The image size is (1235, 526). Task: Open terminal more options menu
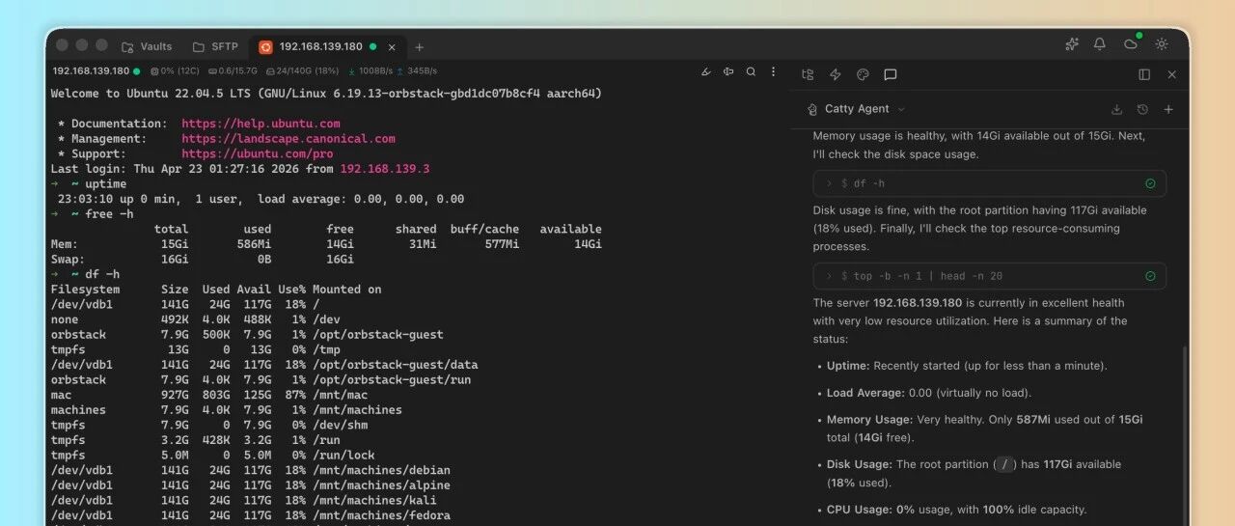click(x=773, y=71)
